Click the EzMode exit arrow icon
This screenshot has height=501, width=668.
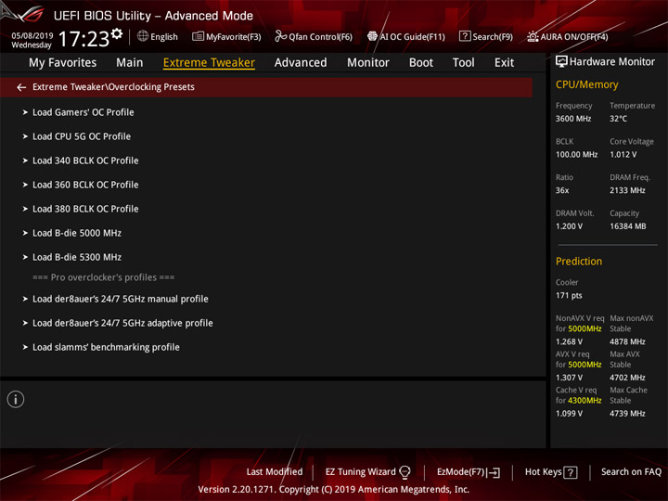494,472
